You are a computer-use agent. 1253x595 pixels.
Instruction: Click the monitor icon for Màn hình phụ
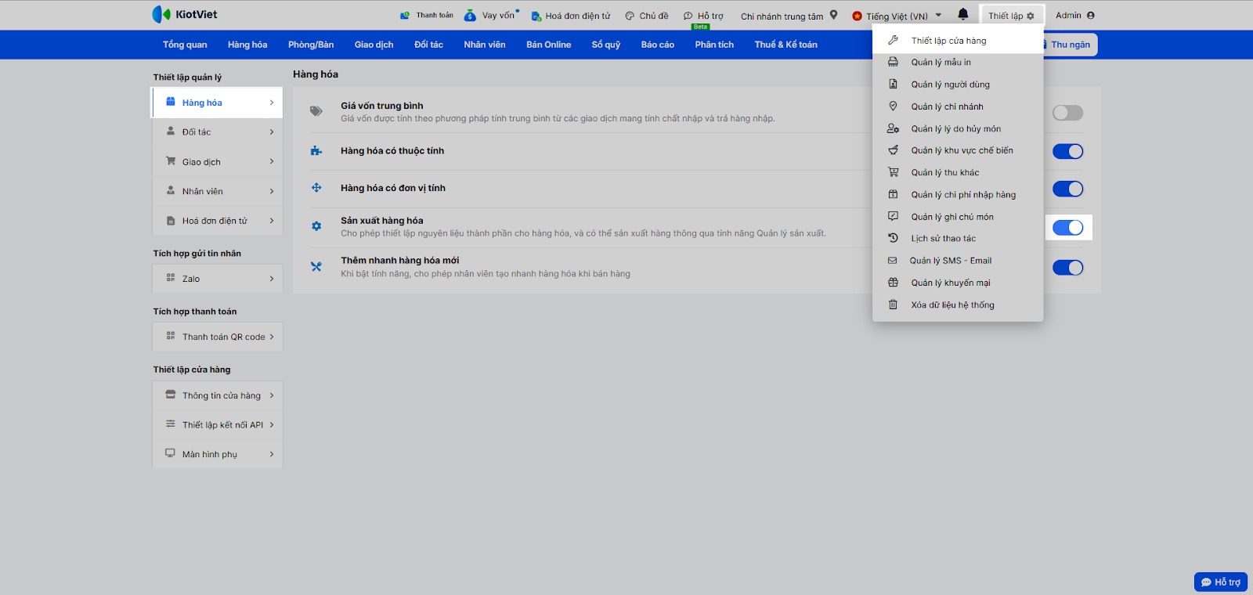point(170,453)
